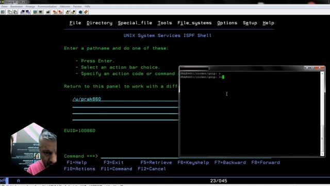Select Special_file in the ISPF action bar
The width and height of the screenshot is (330, 186).
[135, 23]
